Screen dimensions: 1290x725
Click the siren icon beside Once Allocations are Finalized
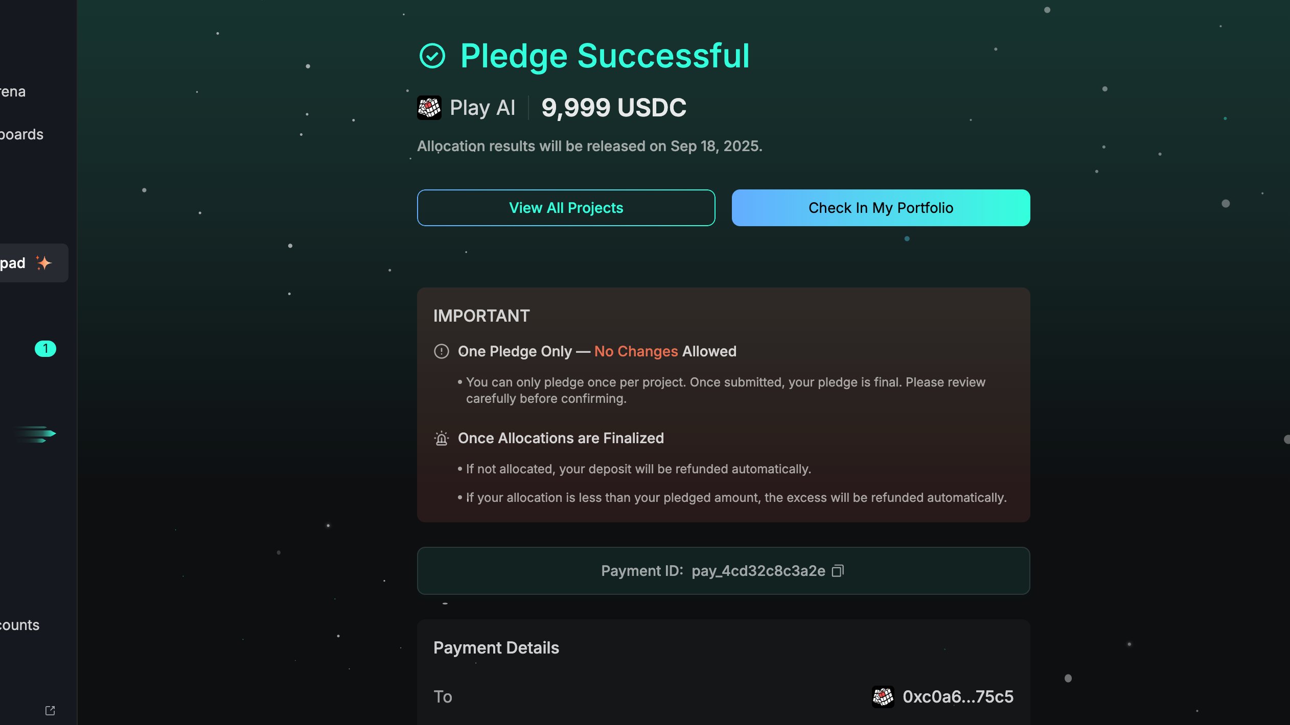[x=442, y=438]
